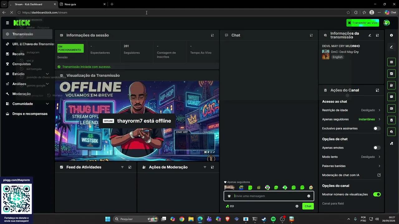The height and width of the screenshot is (224, 399).
Task: Click the offline stream preview image
Action: [x=137, y=121]
